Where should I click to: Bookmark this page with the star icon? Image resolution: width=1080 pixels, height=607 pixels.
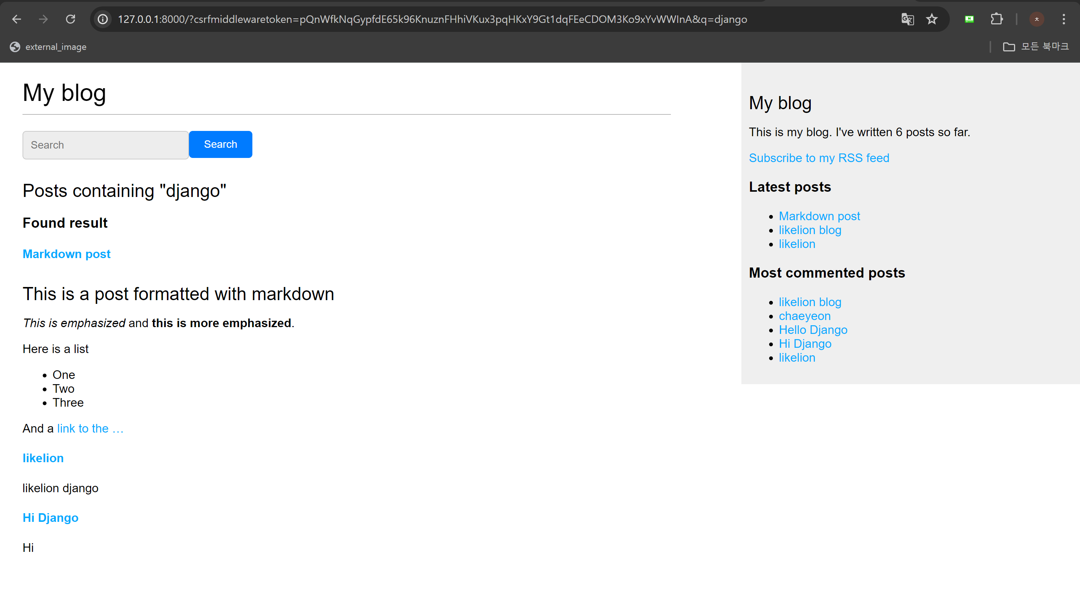[931, 19]
